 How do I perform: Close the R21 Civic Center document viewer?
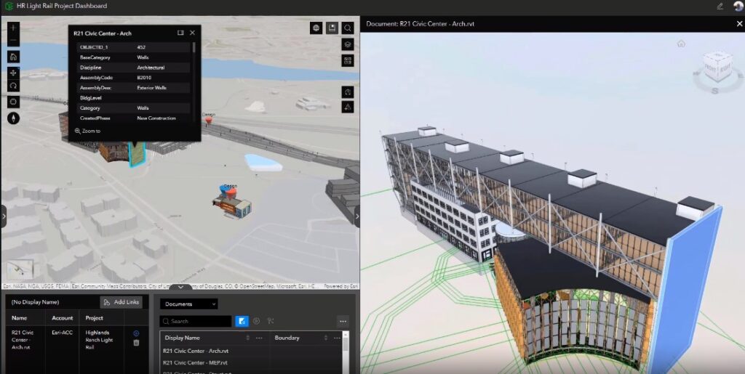[739, 24]
